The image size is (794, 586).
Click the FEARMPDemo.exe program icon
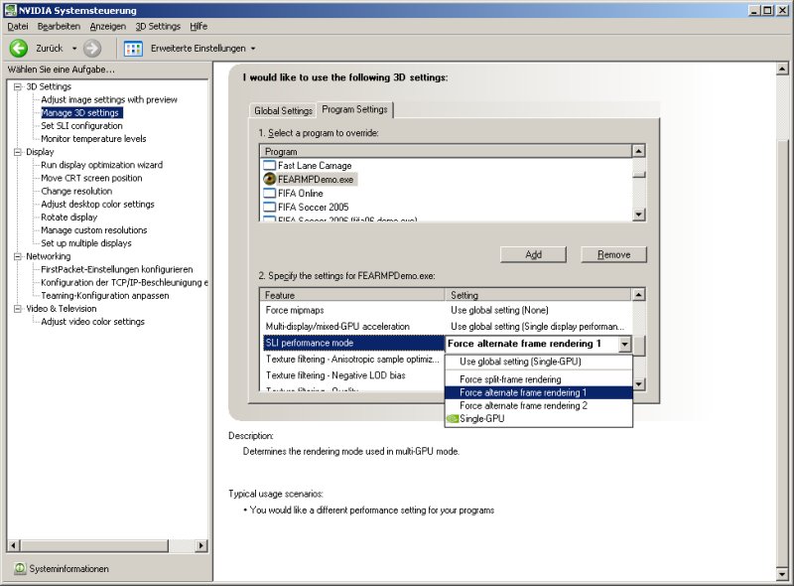pyautogui.click(x=270, y=179)
